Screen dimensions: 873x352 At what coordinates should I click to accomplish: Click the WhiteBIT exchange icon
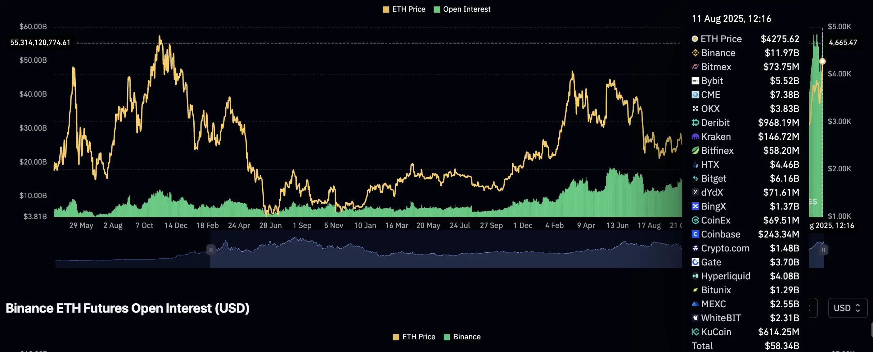(x=695, y=318)
